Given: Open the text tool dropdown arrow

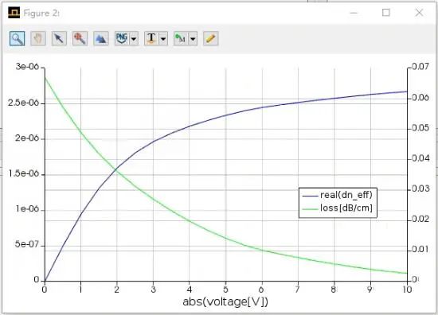Looking at the screenshot, I should click(163, 38).
